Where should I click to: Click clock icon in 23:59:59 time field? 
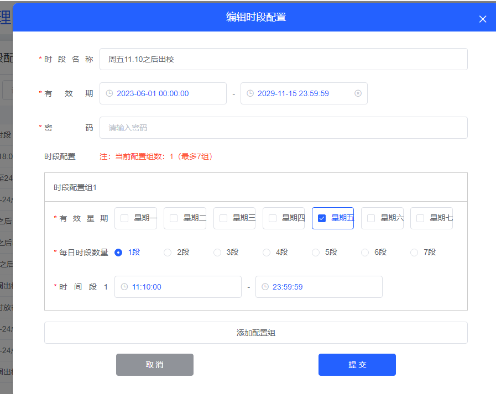(x=265, y=287)
